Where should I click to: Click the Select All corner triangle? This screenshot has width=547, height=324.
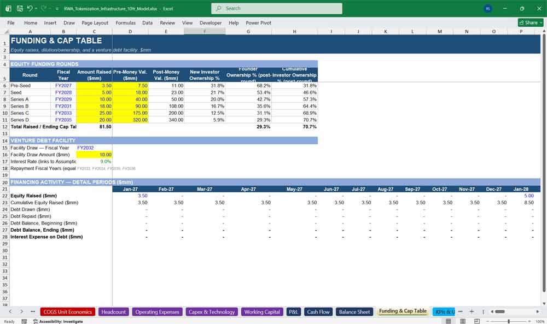[6, 32]
